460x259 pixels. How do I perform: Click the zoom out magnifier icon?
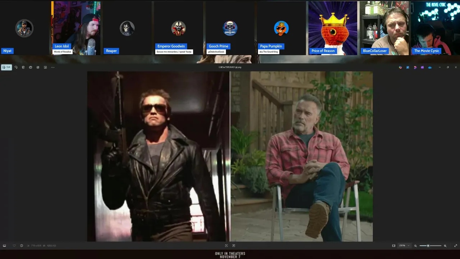(x=415, y=246)
